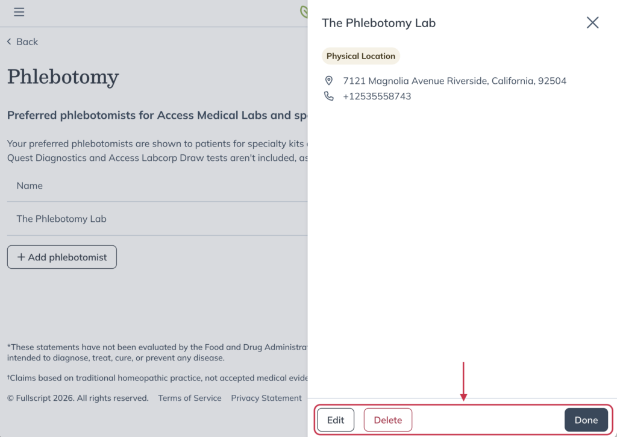
Task: Add a new phlebotomist
Action: pos(61,257)
